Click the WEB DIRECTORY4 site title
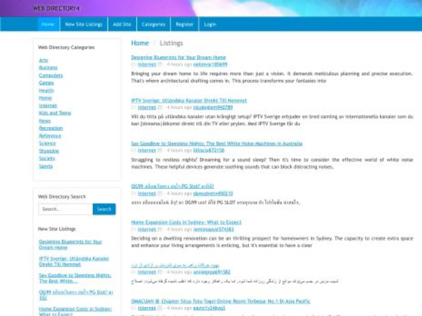This screenshot has width=422, height=316. pyautogui.click(x=56, y=8)
